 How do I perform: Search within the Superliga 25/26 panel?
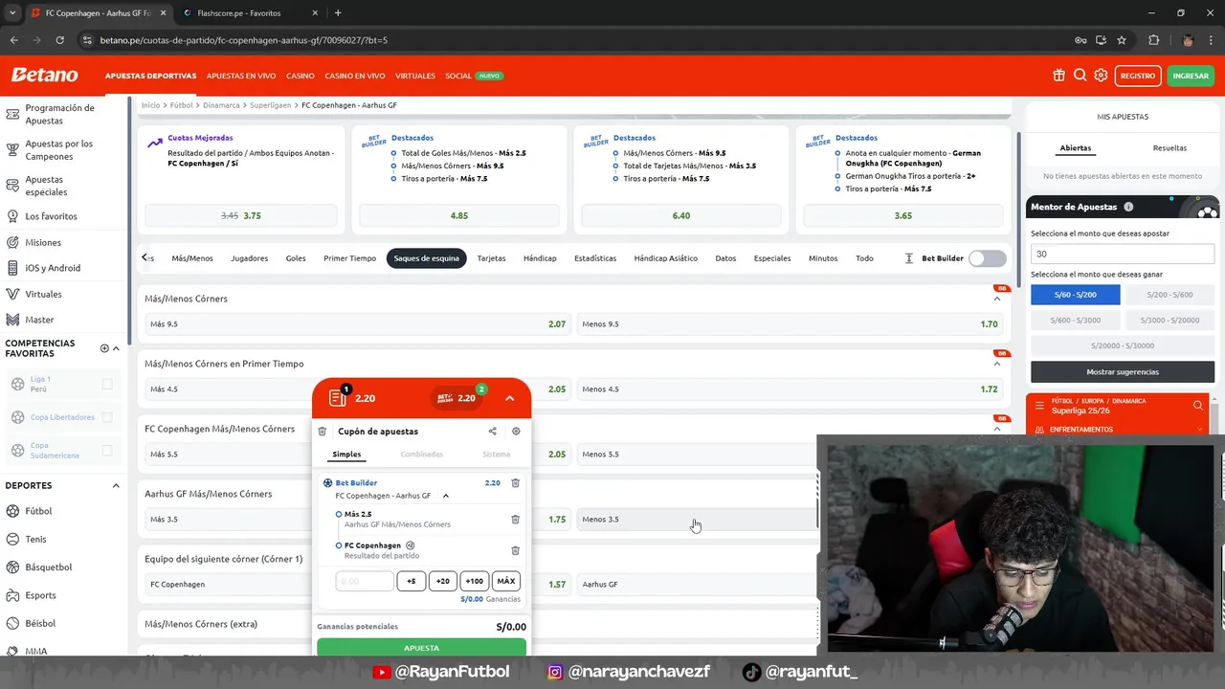(x=1198, y=406)
